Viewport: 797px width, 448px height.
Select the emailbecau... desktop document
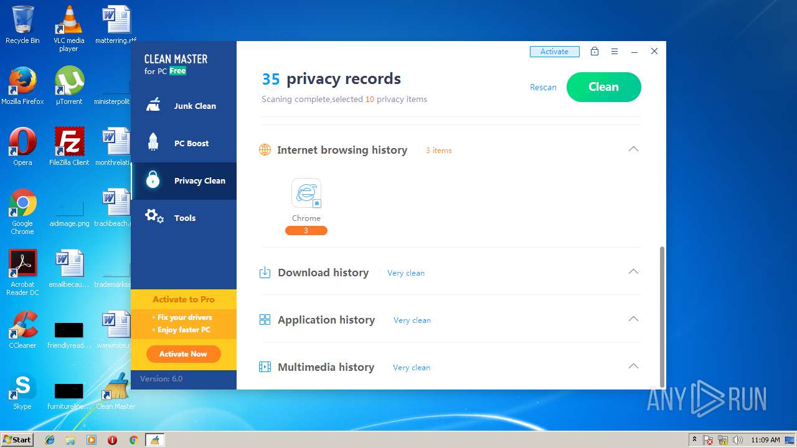[x=68, y=269]
